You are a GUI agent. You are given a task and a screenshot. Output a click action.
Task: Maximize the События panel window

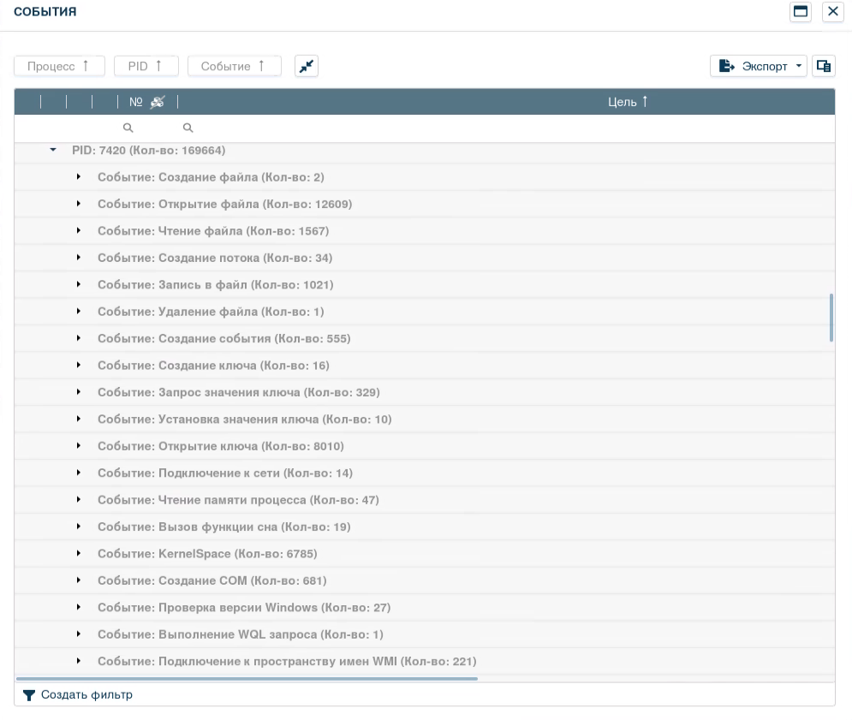(801, 11)
